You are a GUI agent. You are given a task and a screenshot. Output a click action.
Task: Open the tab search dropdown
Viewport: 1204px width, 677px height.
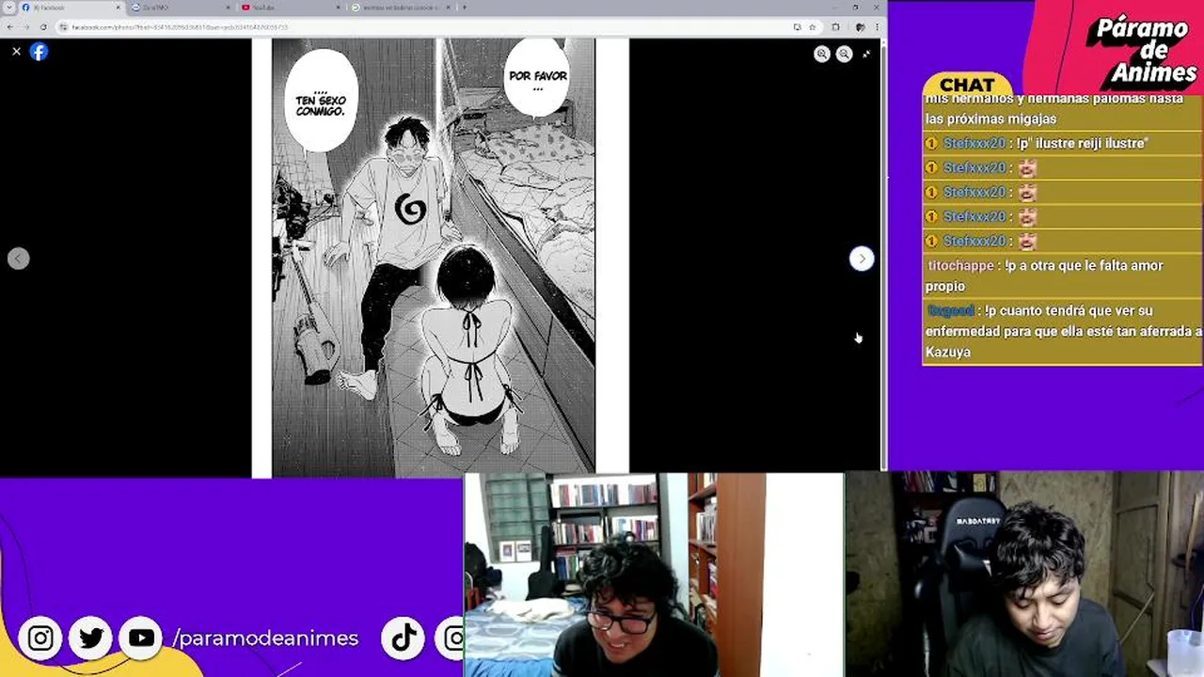tap(8, 8)
